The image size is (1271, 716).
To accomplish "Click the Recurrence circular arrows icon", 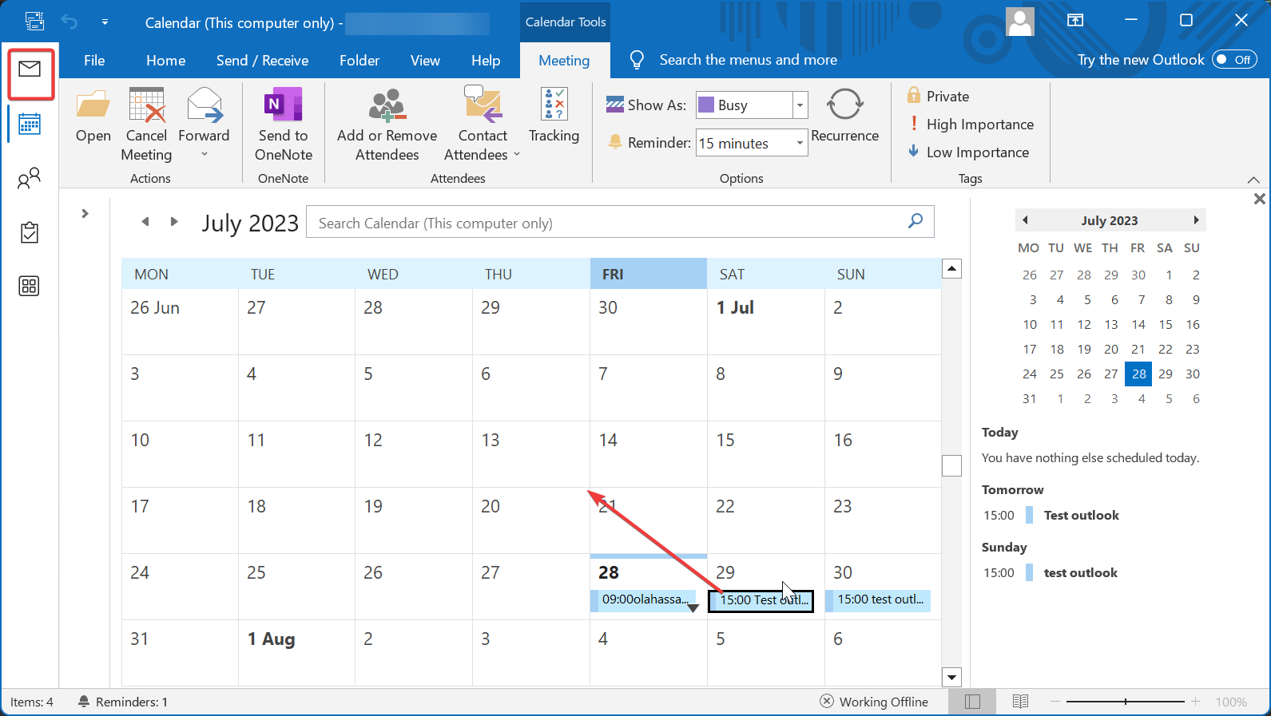I will [x=844, y=105].
